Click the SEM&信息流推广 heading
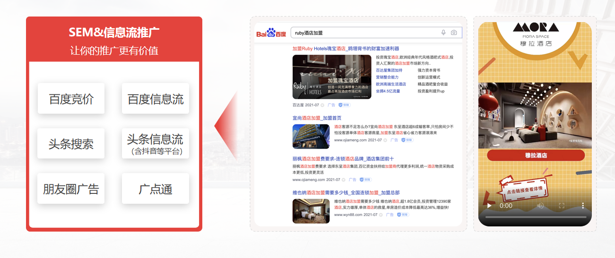This screenshot has width=615, height=258. (x=114, y=32)
